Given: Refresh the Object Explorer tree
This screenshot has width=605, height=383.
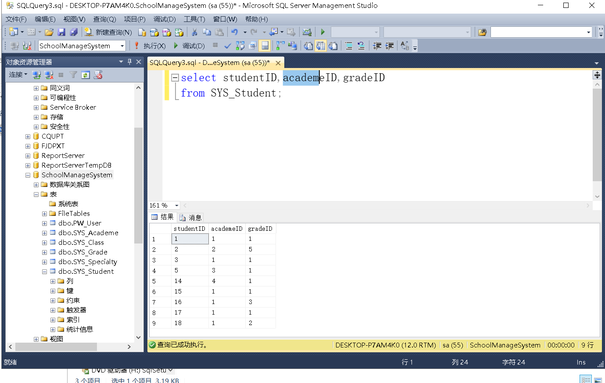Looking at the screenshot, I should (x=86, y=75).
